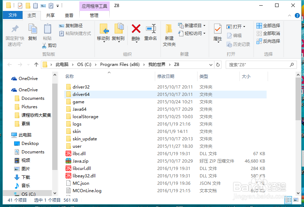Image resolution: width=304 pixels, height=207 pixels.
Task: Click 我的世界 breadcrumb segment
Action: click(157, 65)
